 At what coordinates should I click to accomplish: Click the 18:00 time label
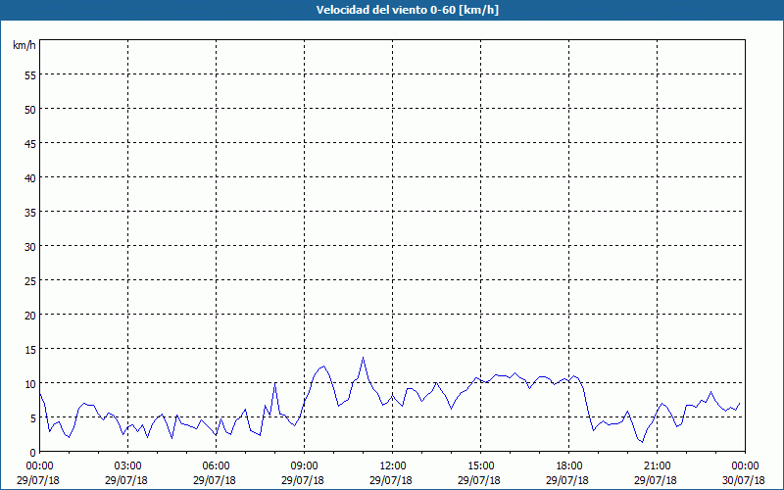pos(569,466)
